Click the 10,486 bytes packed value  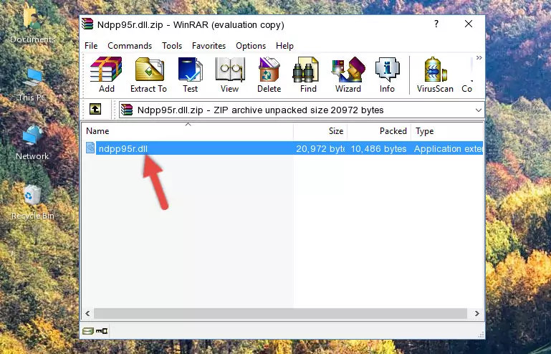tap(378, 149)
